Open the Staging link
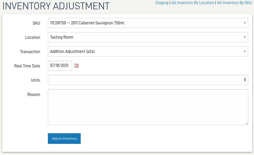 coord(162,3)
